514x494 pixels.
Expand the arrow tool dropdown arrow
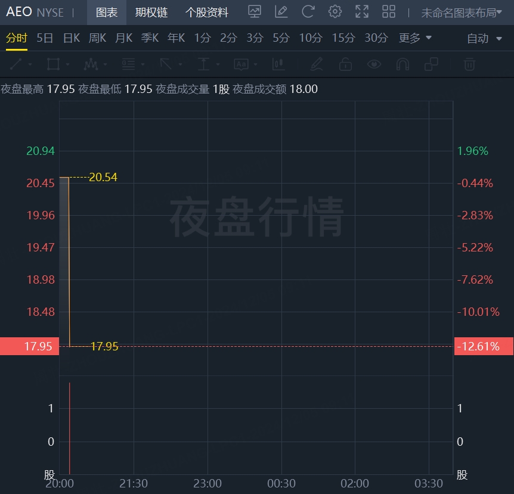click(x=180, y=64)
